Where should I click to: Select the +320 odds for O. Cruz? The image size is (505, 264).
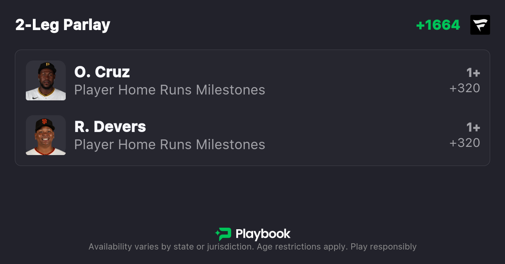coord(465,88)
